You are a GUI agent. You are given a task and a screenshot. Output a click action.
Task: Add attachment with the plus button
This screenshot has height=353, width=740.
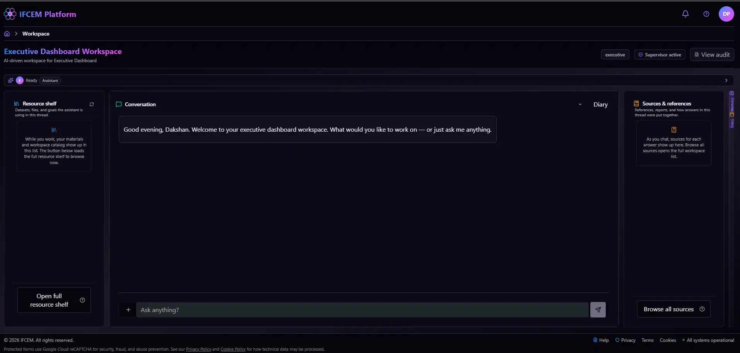[128, 310]
